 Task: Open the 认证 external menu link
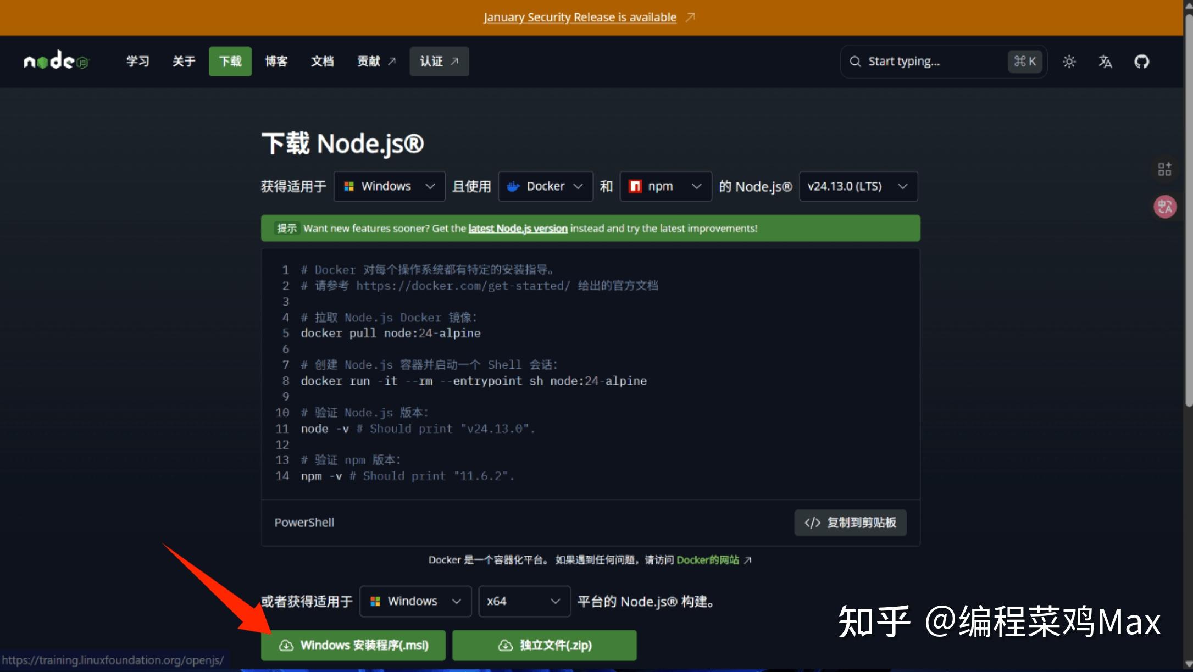[439, 61]
